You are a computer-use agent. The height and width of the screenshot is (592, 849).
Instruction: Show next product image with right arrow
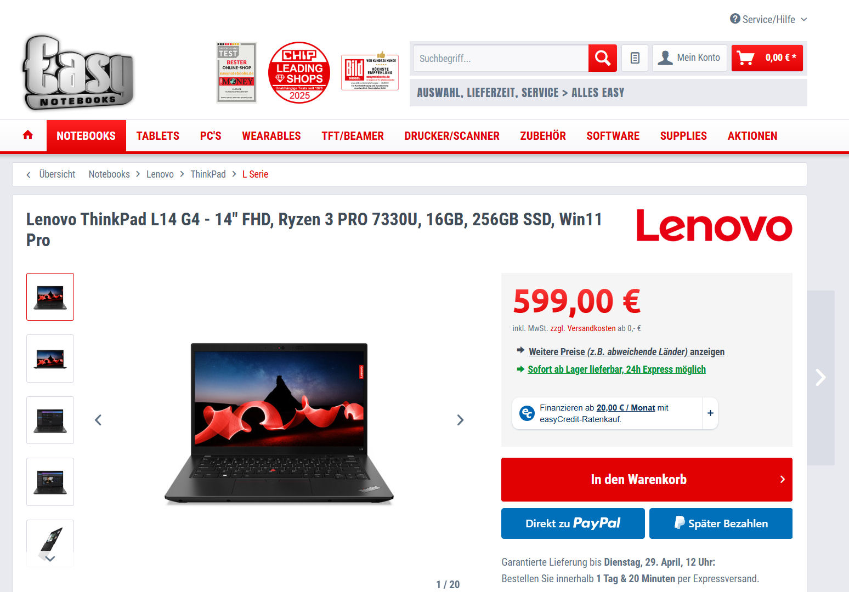pos(460,420)
